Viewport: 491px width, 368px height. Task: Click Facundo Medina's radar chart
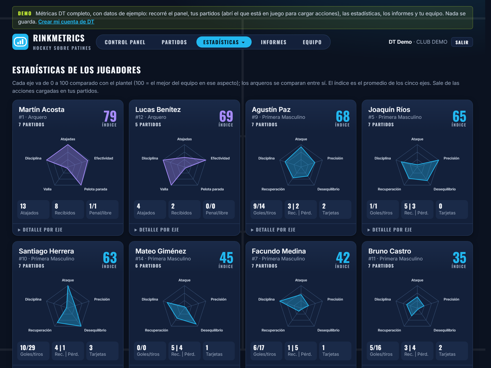pyautogui.click(x=301, y=306)
